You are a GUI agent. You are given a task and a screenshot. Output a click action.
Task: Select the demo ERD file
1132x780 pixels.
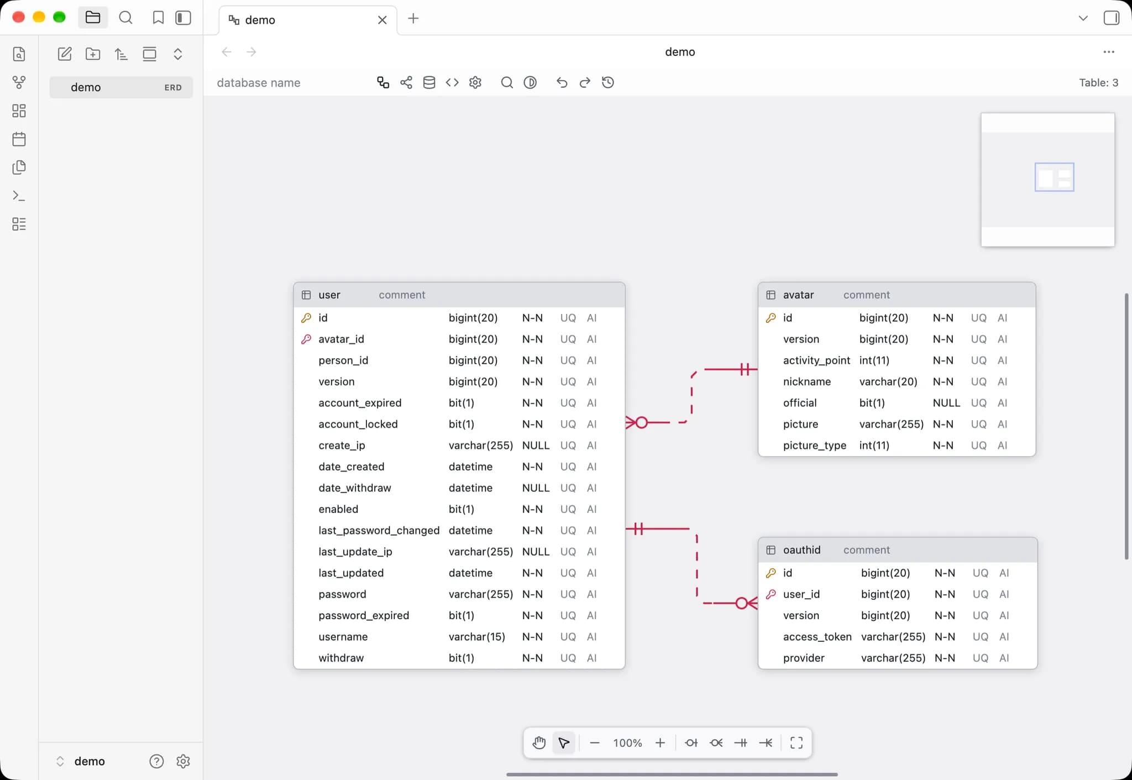(x=121, y=87)
